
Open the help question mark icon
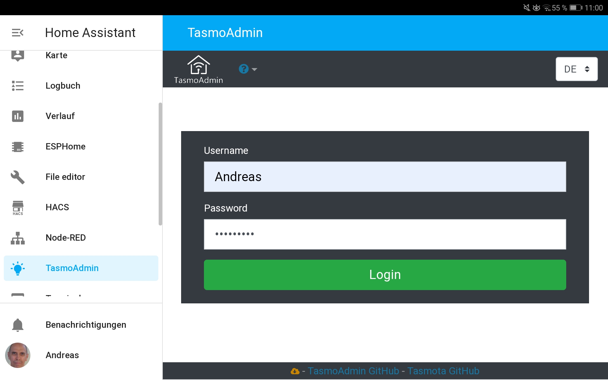(243, 69)
